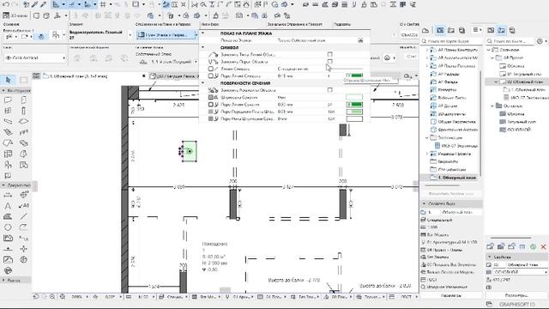Collapse the ПОВЕРХНОСТИ СЕЧЕНИЯ section
Viewport: 549px width, 309px height.
coord(202,83)
